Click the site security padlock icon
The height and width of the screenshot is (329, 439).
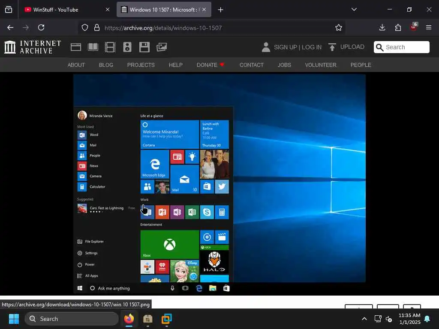click(x=97, y=28)
